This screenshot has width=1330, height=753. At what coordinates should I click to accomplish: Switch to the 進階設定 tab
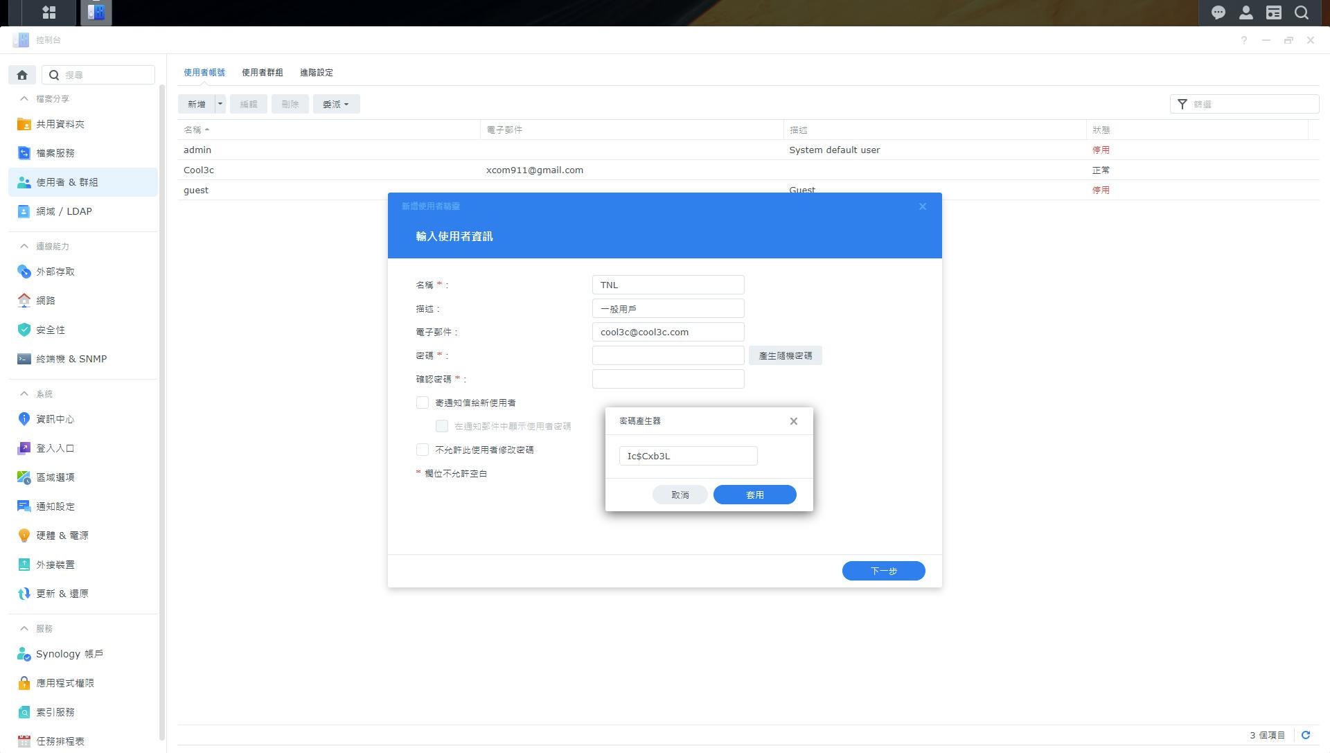316,72
